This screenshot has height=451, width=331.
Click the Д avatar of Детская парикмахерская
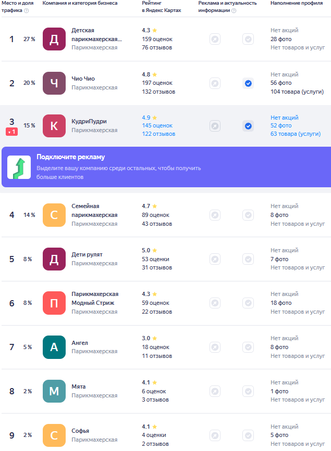point(54,39)
